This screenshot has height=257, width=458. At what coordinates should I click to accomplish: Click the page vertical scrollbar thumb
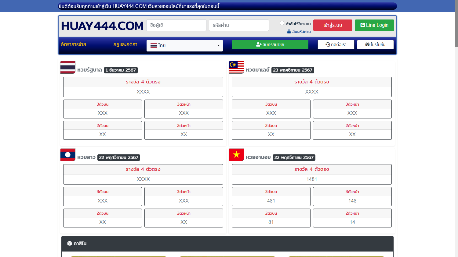click(x=456, y=23)
